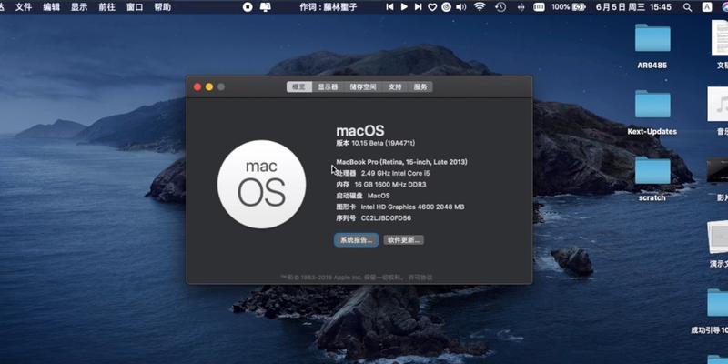The image size is (728, 364).
Task: Click the heart favorite icon
Action: [432, 7]
